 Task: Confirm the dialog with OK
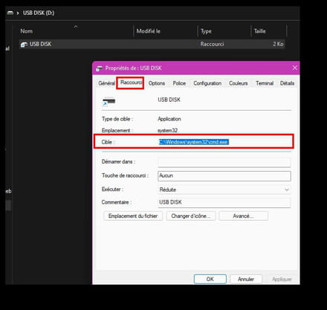pyautogui.click(x=210, y=279)
